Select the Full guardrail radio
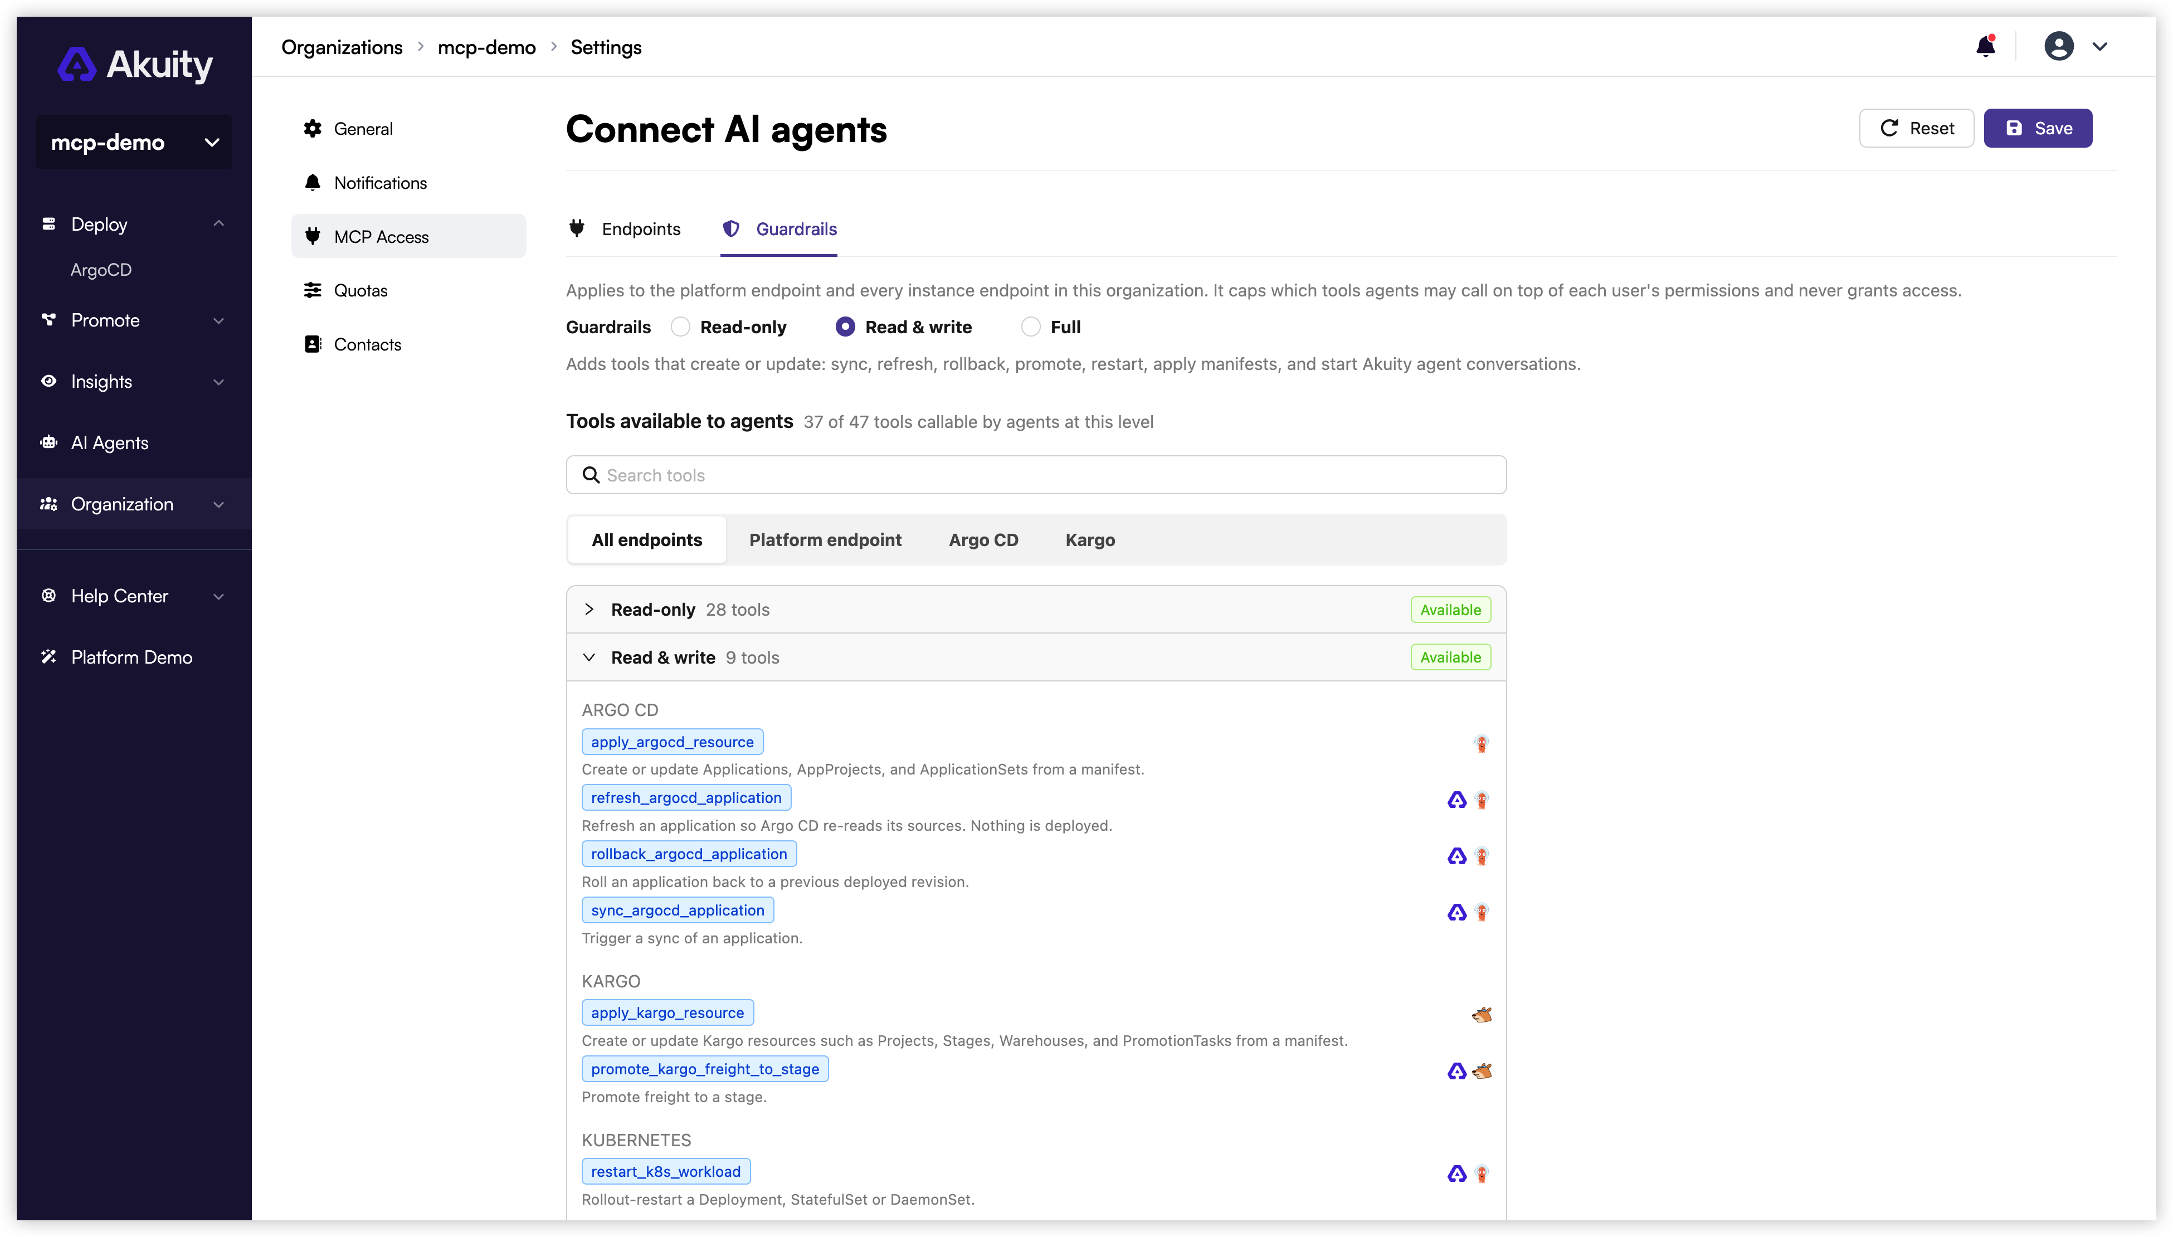Image resolution: width=2173 pixels, height=1237 pixels. pyautogui.click(x=1030, y=327)
